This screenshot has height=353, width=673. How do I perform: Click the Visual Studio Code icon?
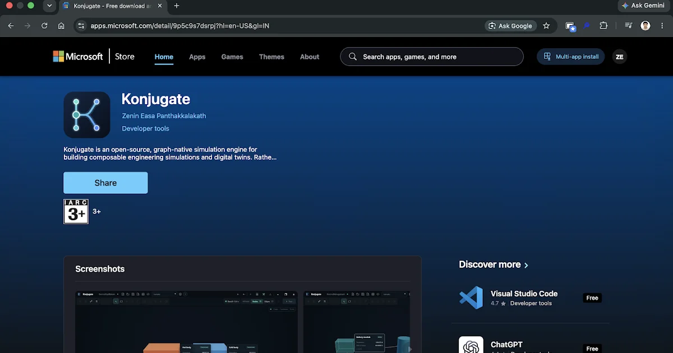[471, 298]
